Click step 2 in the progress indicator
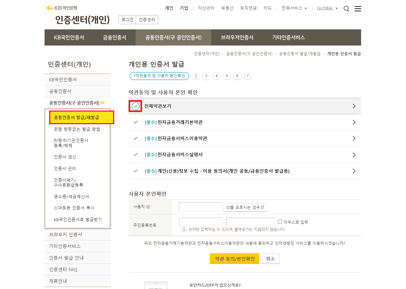This screenshot has width=406, height=289. coord(195,76)
